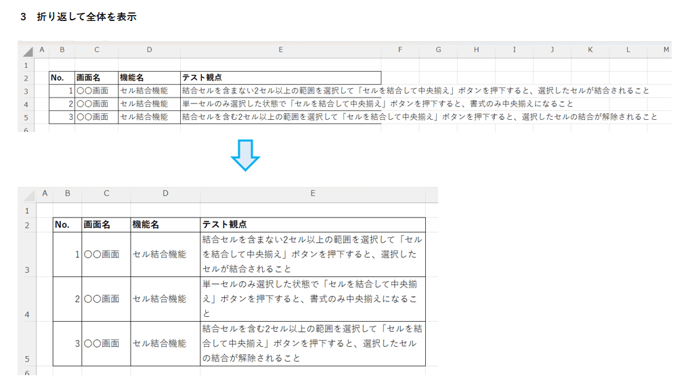Click the '機能名' header cell in the lower wrapped sheet
692x384 pixels.
[x=165, y=225]
